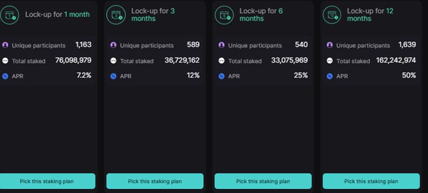Click Total staked icon in 12 months card
Image resolution: width=428 pixels, height=193 pixels.
tap(329, 61)
